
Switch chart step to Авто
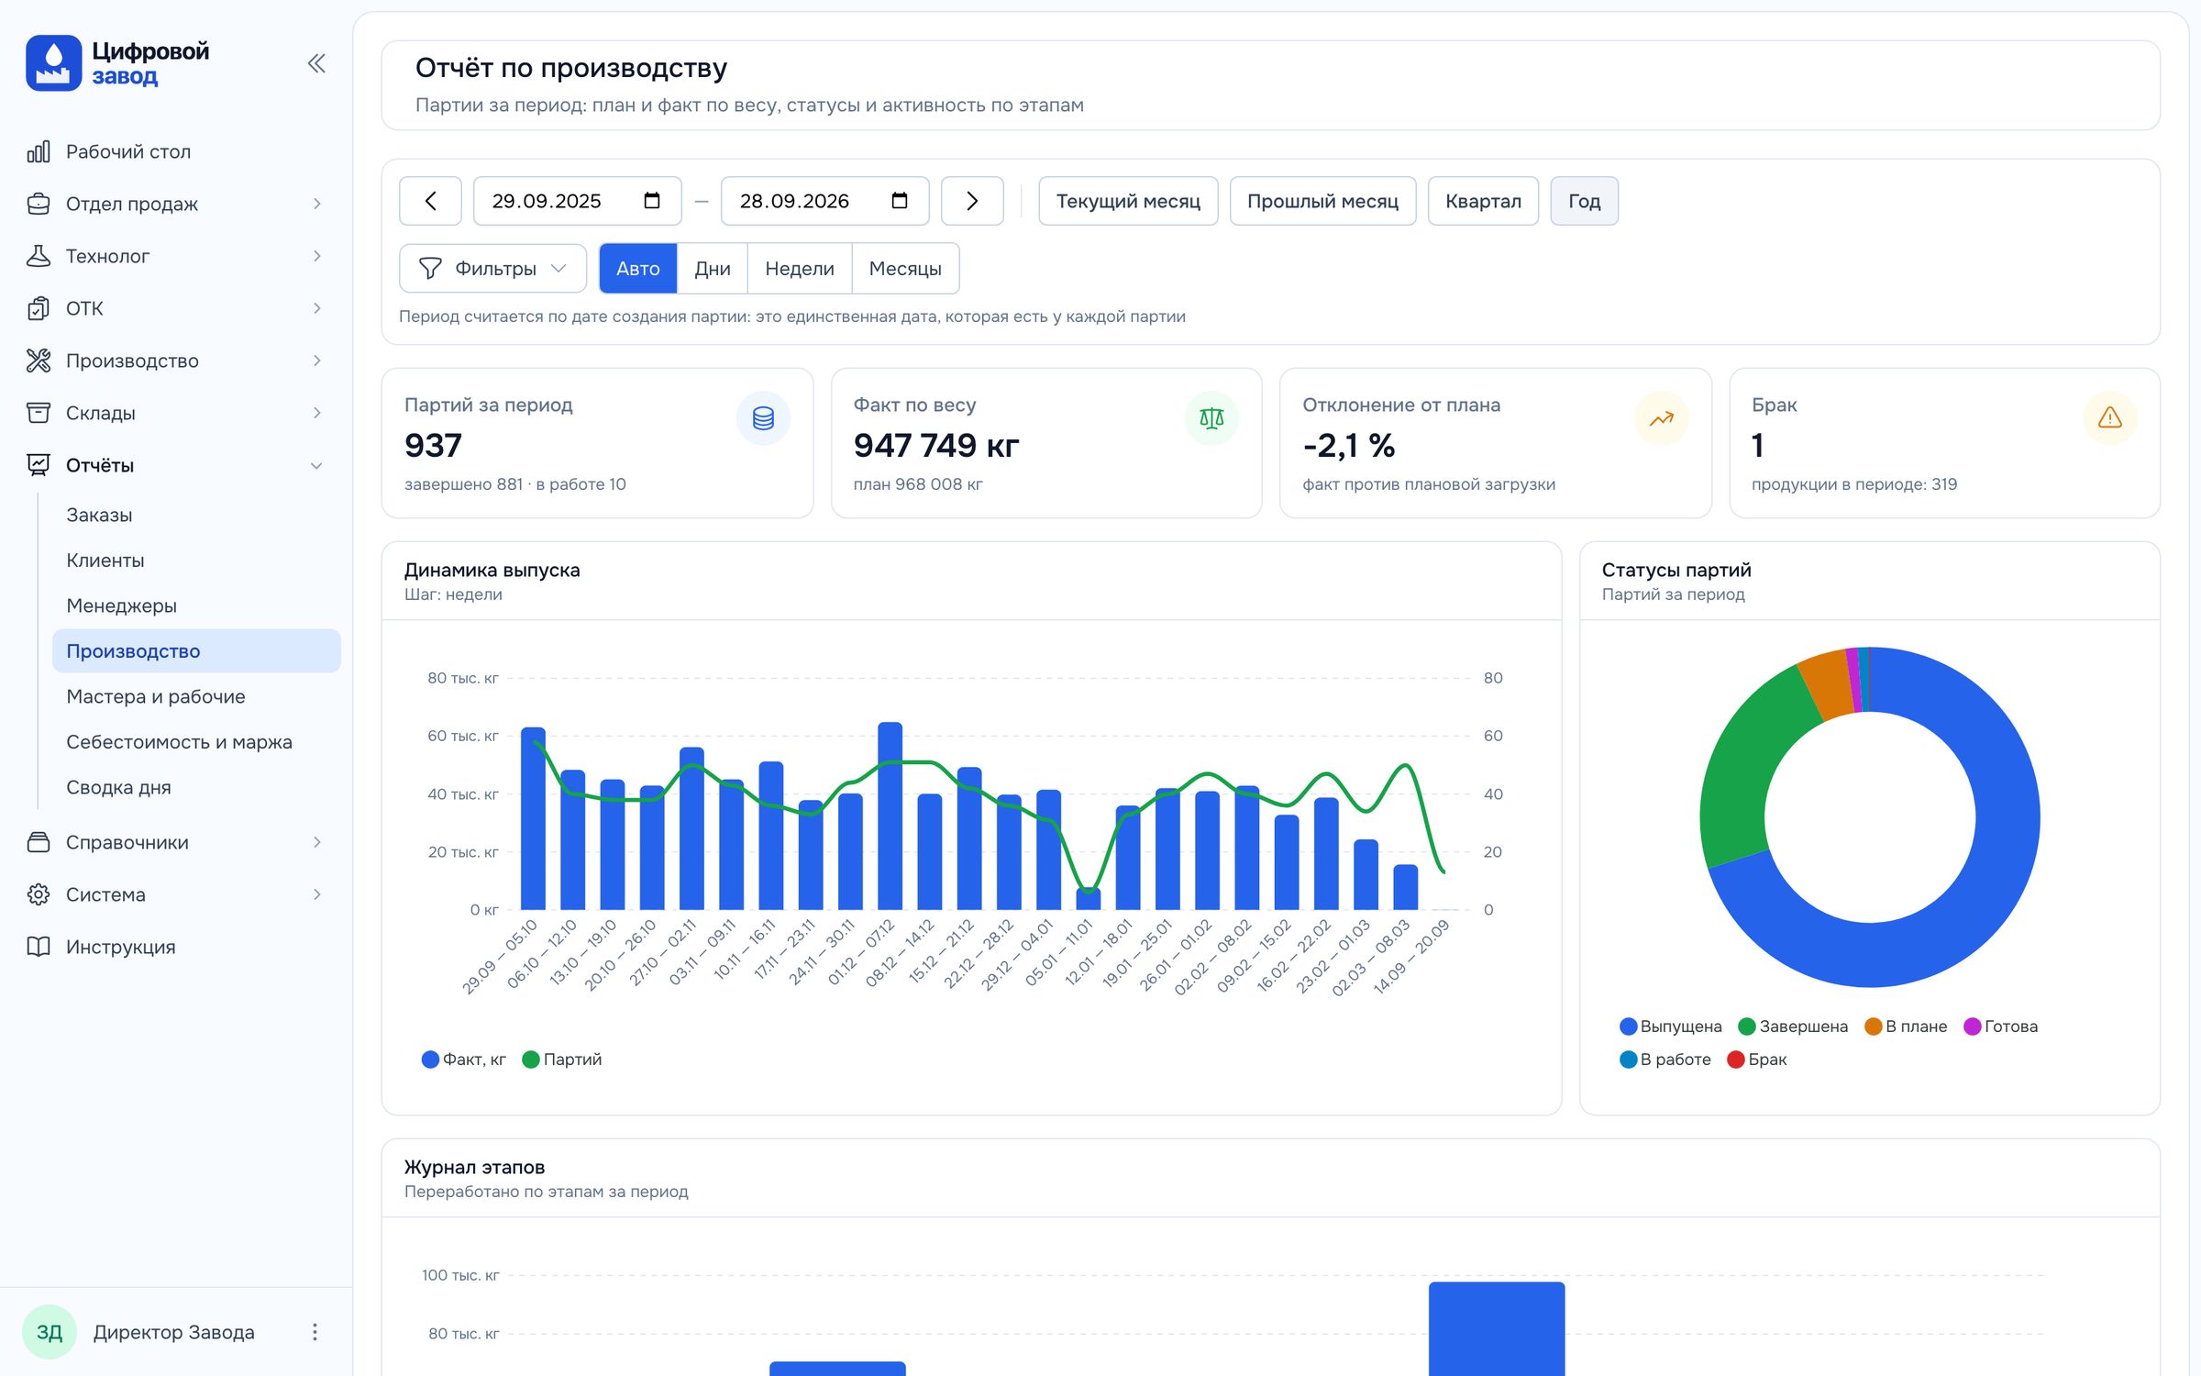pyautogui.click(x=638, y=269)
